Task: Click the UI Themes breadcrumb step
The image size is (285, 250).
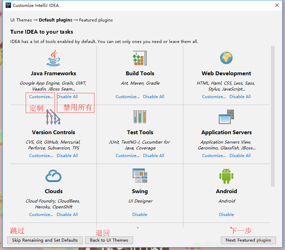Action: pyautogui.click(x=21, y=20)
